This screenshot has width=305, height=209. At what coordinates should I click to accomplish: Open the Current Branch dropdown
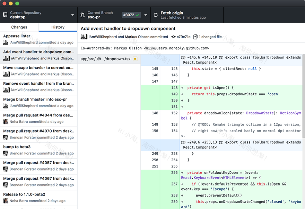pyautogui.click(x=104, y=15)
